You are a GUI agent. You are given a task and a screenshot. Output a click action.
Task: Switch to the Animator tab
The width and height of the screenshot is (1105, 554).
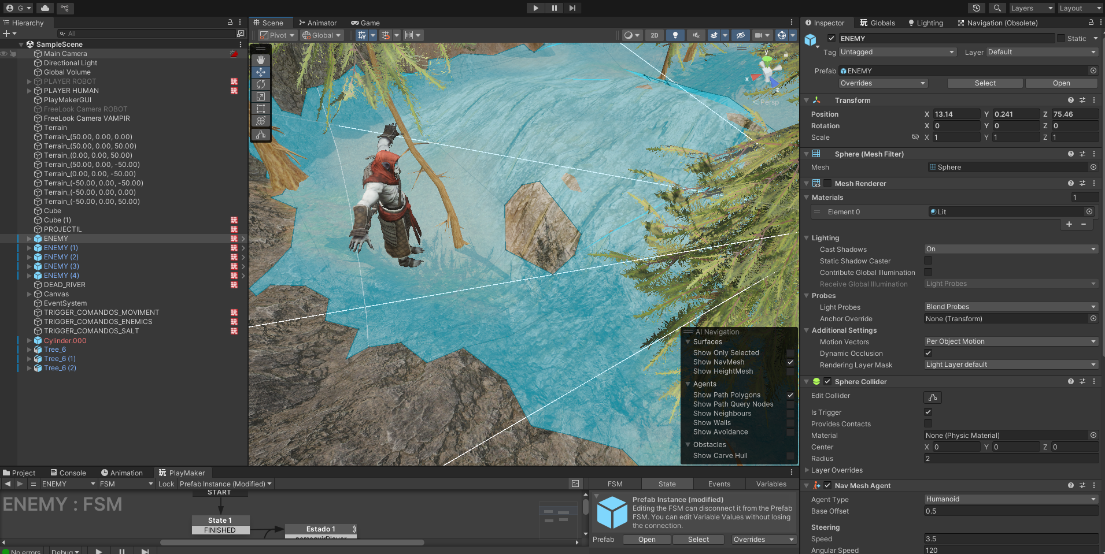click(x=317, y=23)
